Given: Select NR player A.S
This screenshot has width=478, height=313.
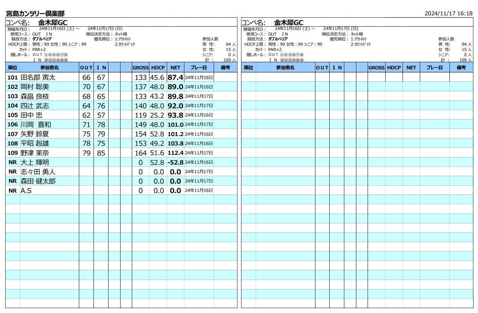Looking at the screenshot, I should [26, 190].
